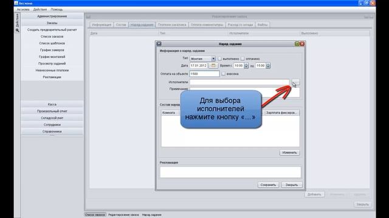Screen dimensions: 389x218
Task: Click the green maximize icon on the Наряд задание dialog
Action: pyautogui.click(x=297, y=44)
